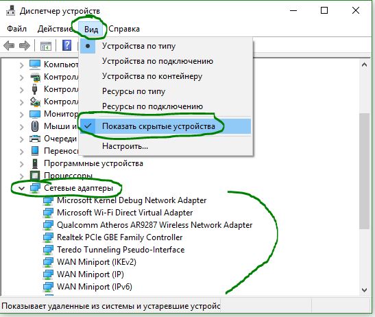Select Microsoft Kernel Debug Network Adapter
This screenshot has width=375, height=317.
tap(132, 200)
